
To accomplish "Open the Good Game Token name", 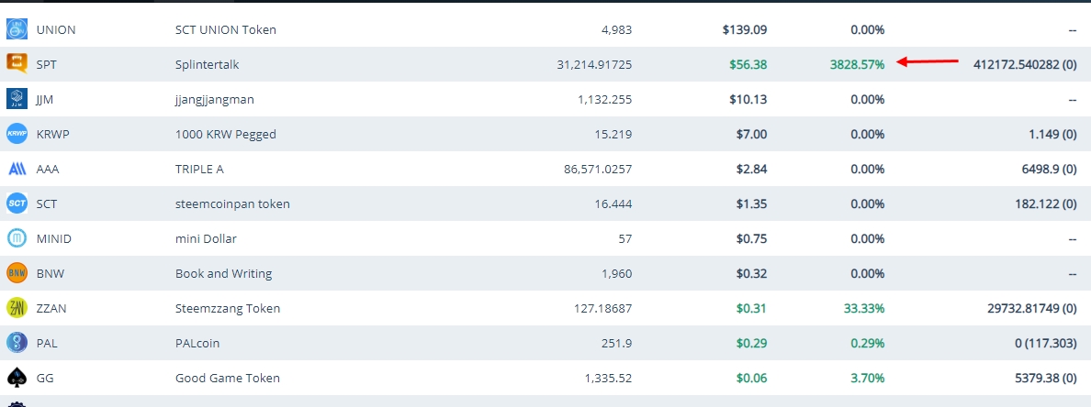I will 228,378.
